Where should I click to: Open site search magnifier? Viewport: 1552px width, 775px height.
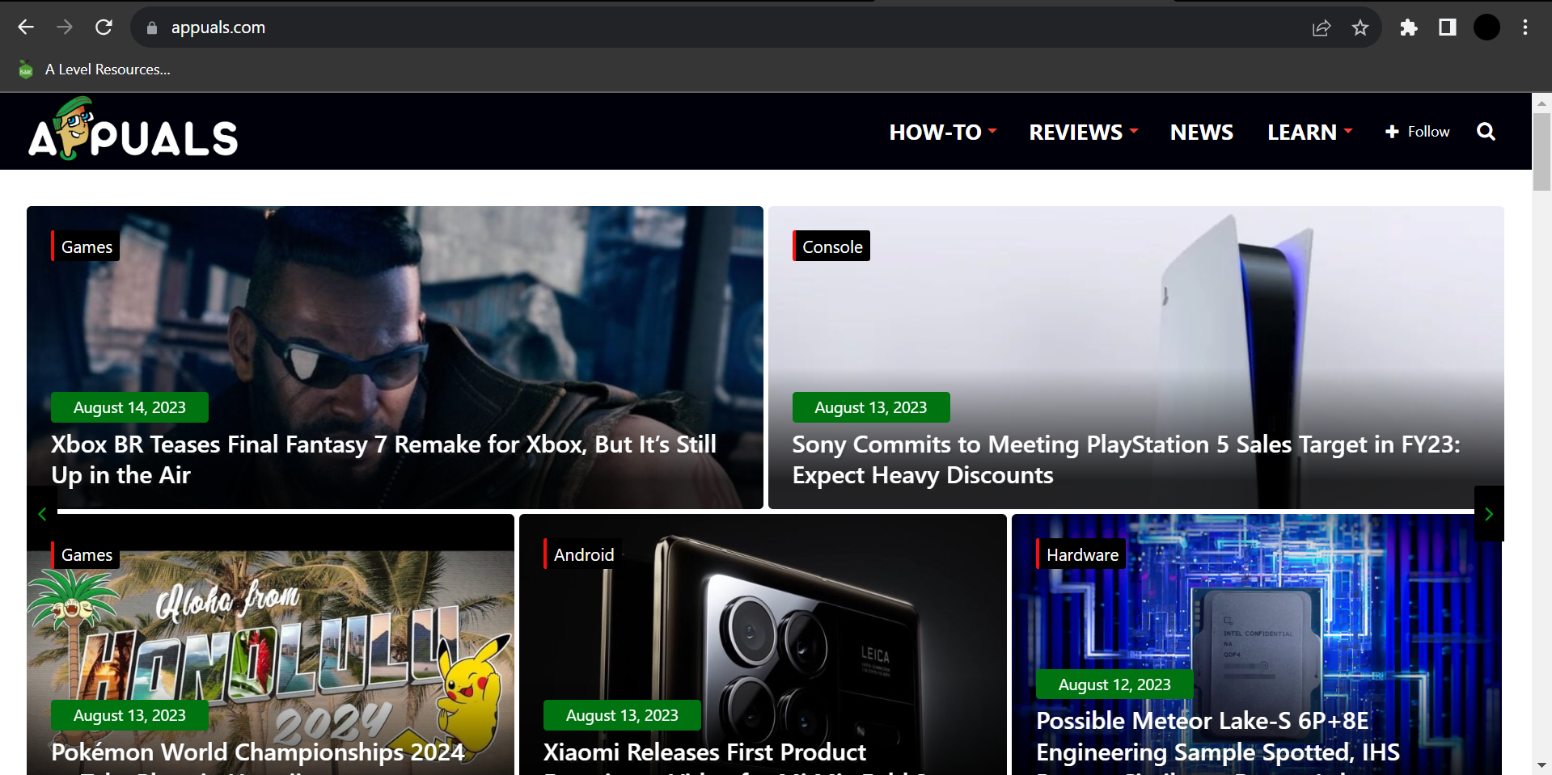point(1486,132)
